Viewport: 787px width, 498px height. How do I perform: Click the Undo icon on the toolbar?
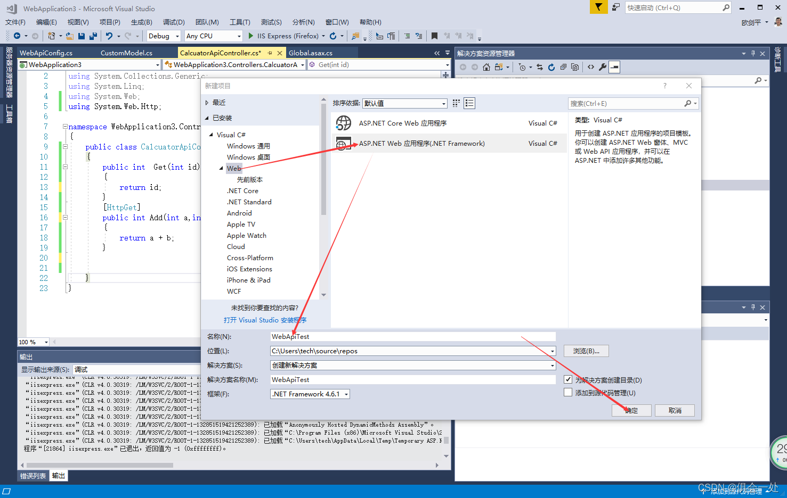point(110,35)
